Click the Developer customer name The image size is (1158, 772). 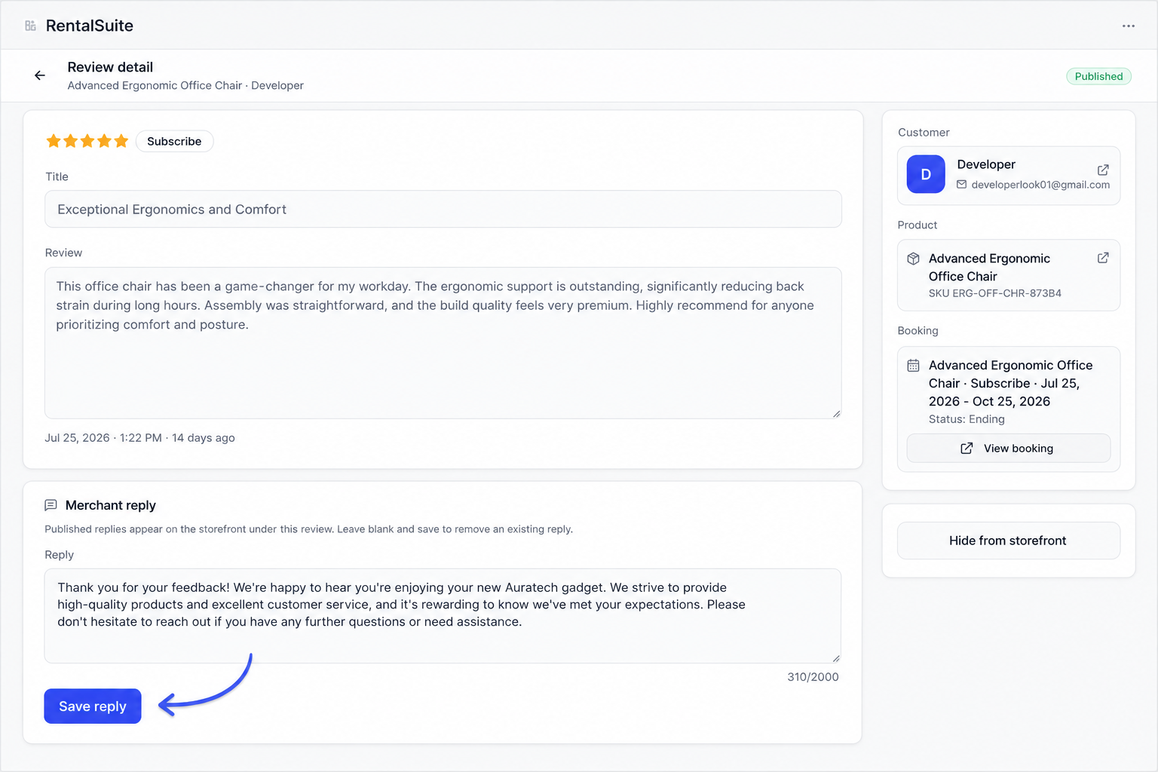[986, 164]
